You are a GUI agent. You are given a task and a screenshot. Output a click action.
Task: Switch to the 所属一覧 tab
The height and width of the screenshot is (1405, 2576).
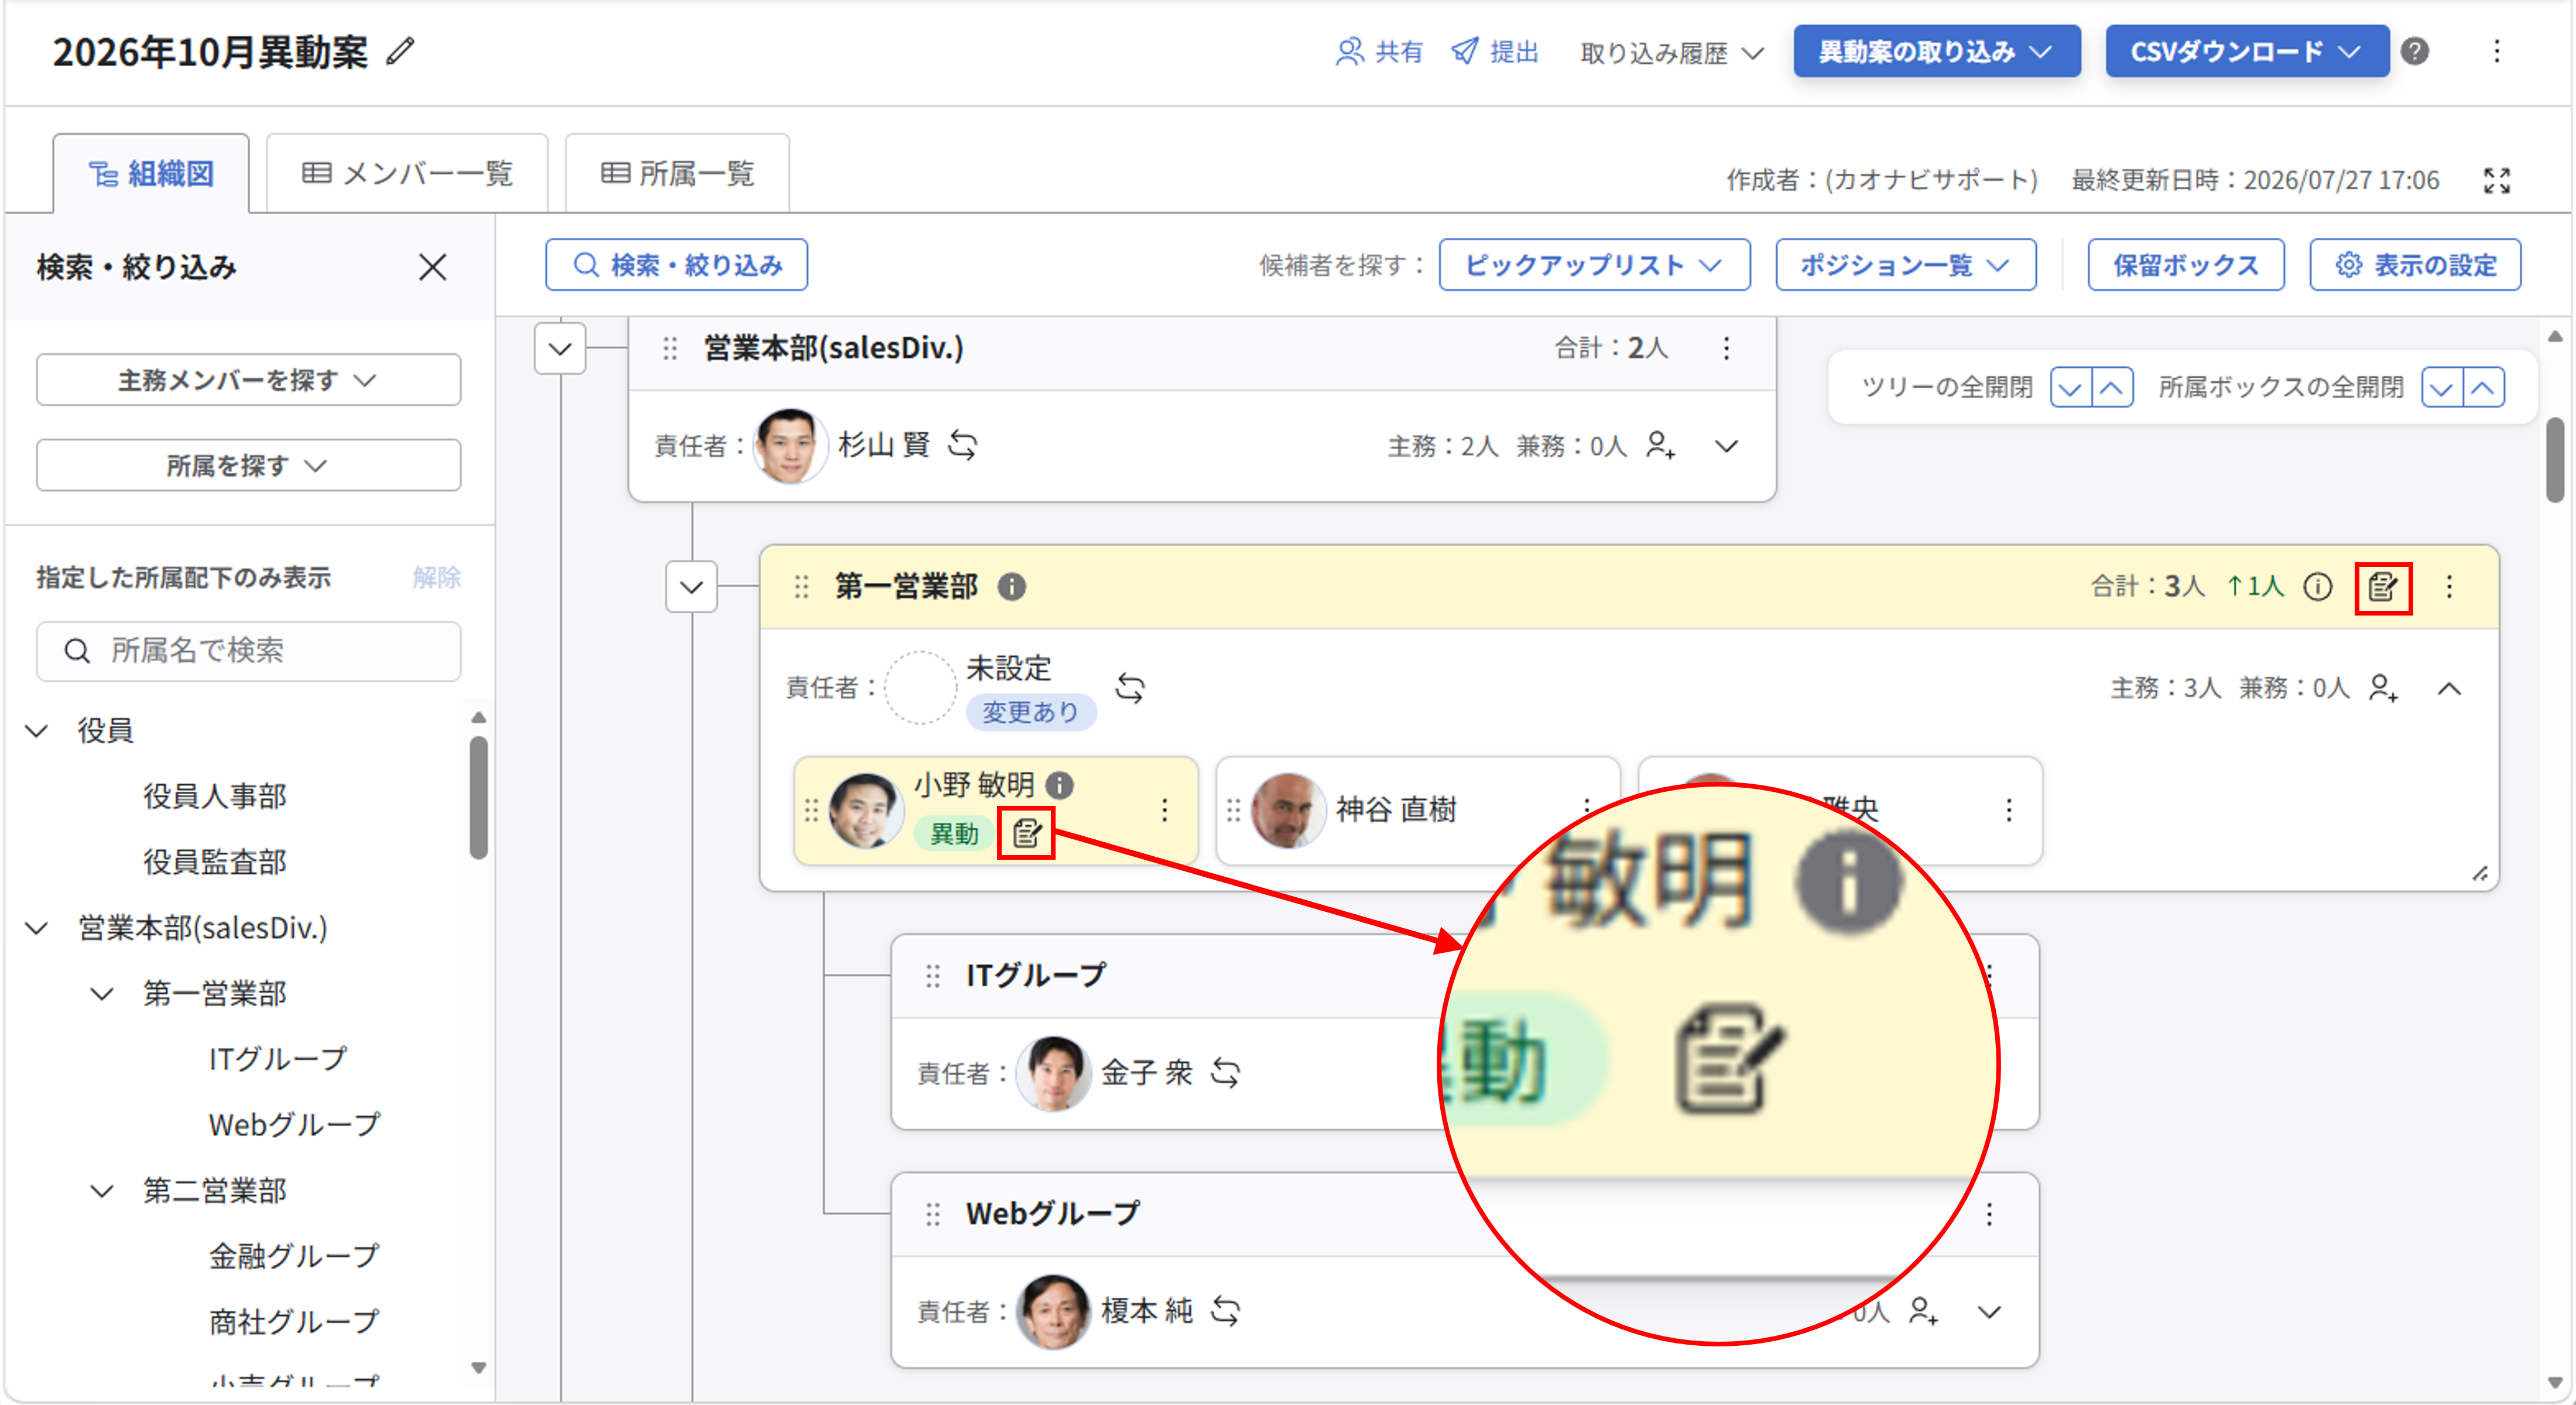click(x=677, y=174)
